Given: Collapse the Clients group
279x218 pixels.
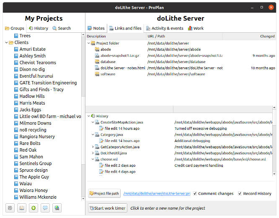Looking at the screenshot, I should pos(6,42).
